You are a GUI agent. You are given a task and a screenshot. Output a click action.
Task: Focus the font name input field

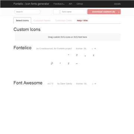[x=73, y=12]
